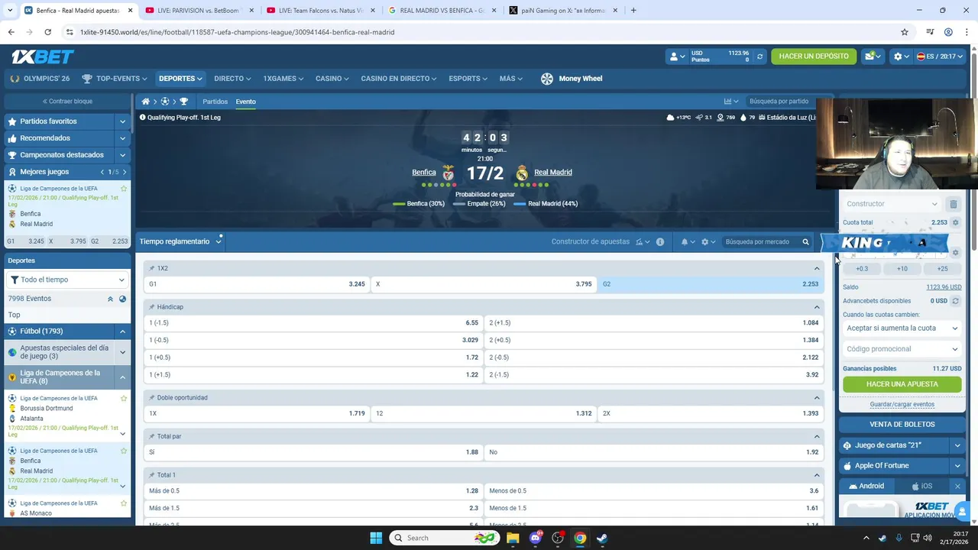Open the settings gear next to Cuota total
The width and height of the screenshot is (978, 550).
tap(955, 223)
